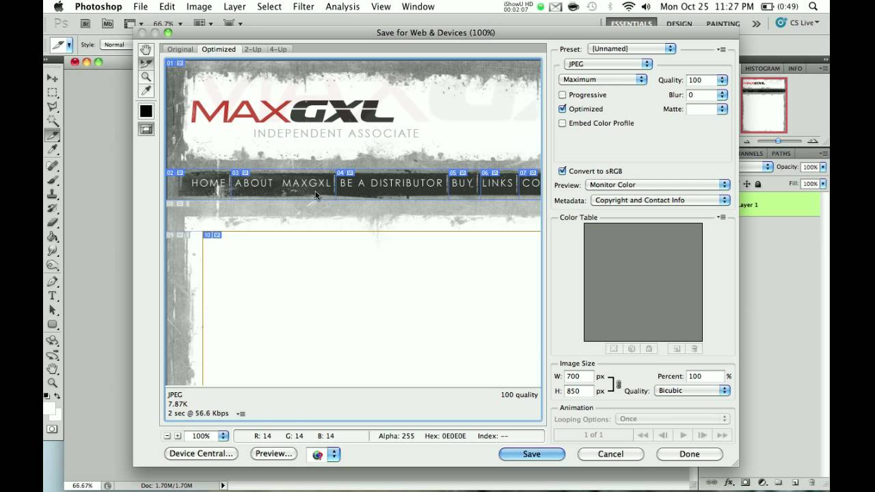Click the Save button

click(532, 454)
